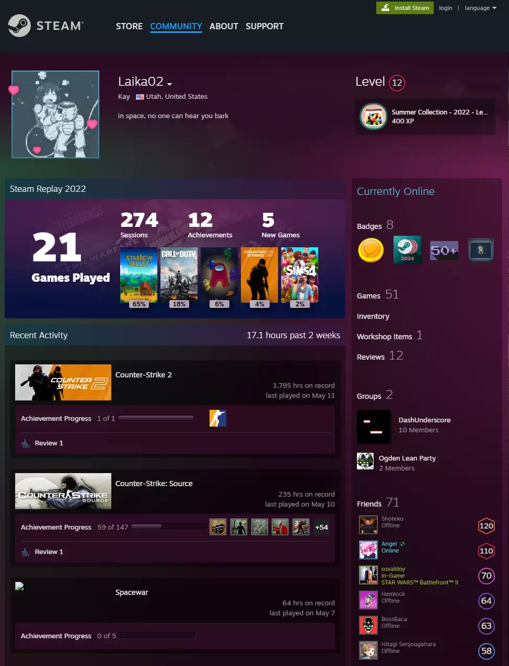509x666 pixels.
Task: Open the SUPPORT page
Action: (264, 26)
